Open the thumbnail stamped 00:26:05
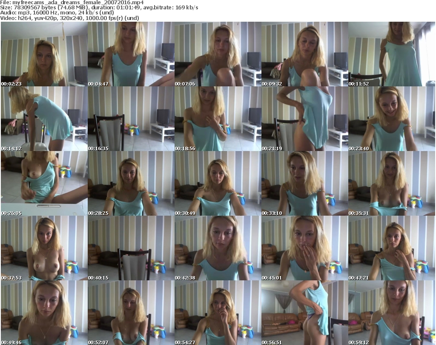The height and width of the screenshot is (345, 436). click(44, 183)
